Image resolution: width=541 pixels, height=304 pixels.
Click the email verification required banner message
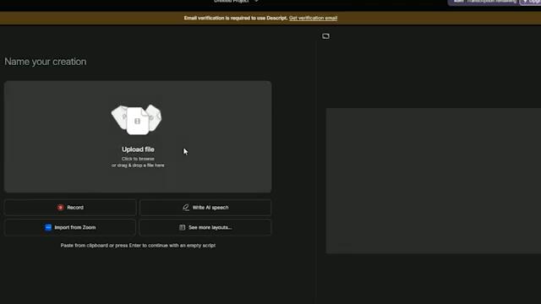click(236, 18)
